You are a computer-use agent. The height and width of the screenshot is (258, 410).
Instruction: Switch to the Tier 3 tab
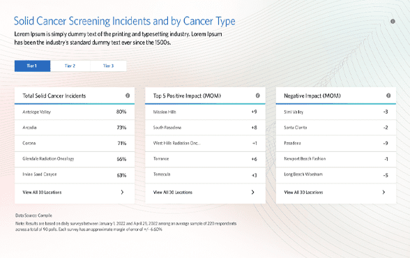tap(108, 66)
